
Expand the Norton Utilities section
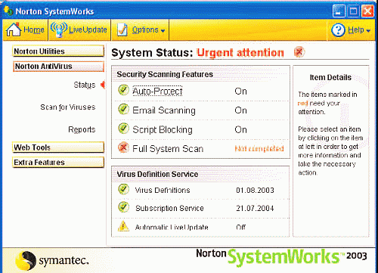click(58, 51)
